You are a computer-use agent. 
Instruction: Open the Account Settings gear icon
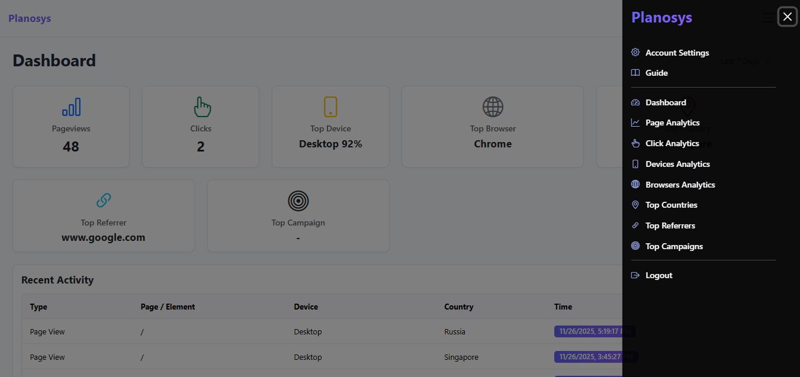point(635,52)
